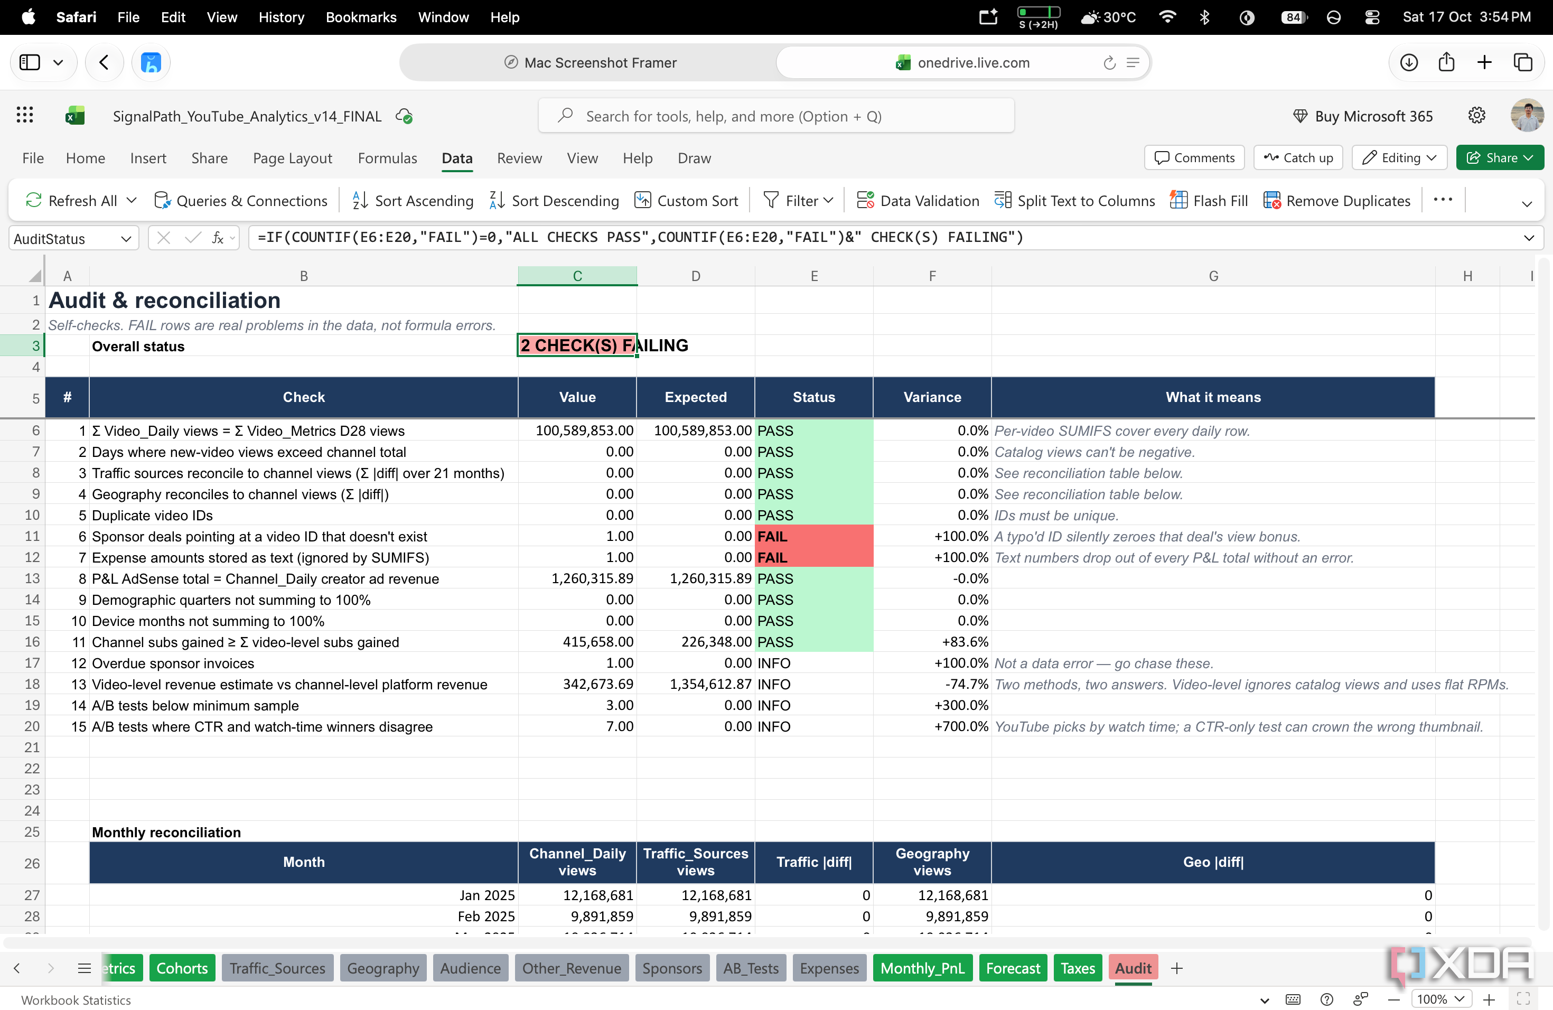This screenshot has width=1553, height=1010.
Task: Show Safari tab overview
Action: 1523,63
